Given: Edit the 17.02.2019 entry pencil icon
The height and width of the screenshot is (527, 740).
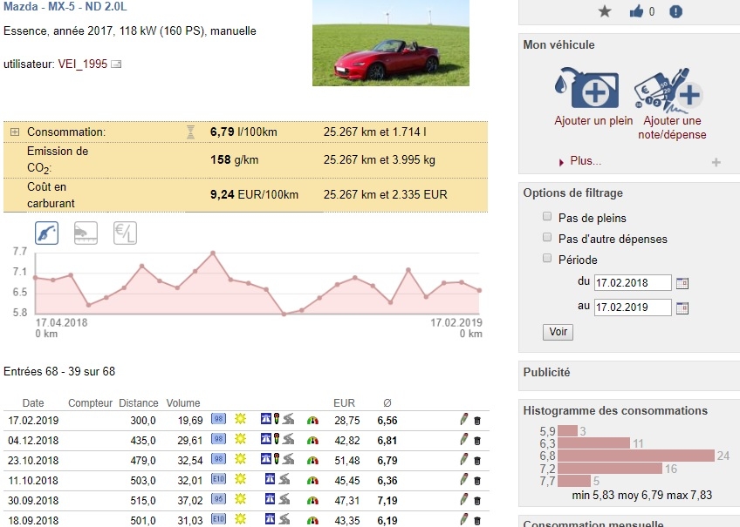Looking at the screenshot, I should point(464,419).
